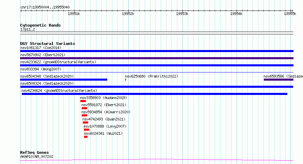Click the chr17:19950004..19955040 coordinate label
The height and width of the screenshot is (164, 303).
45,7
